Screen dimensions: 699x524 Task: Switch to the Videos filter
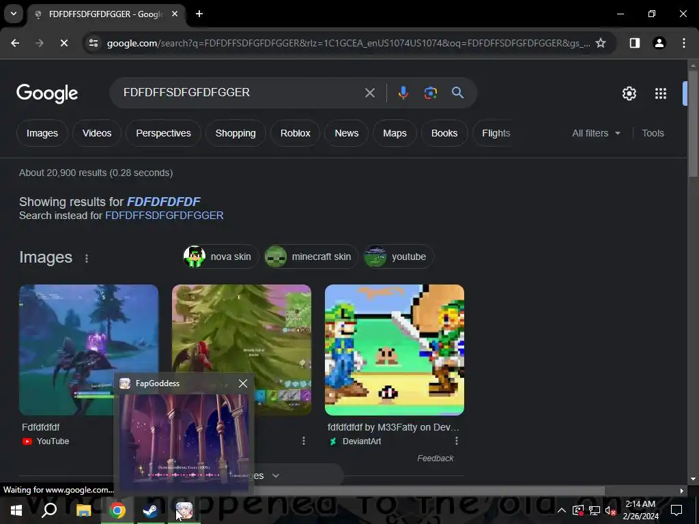pos(97,133)
